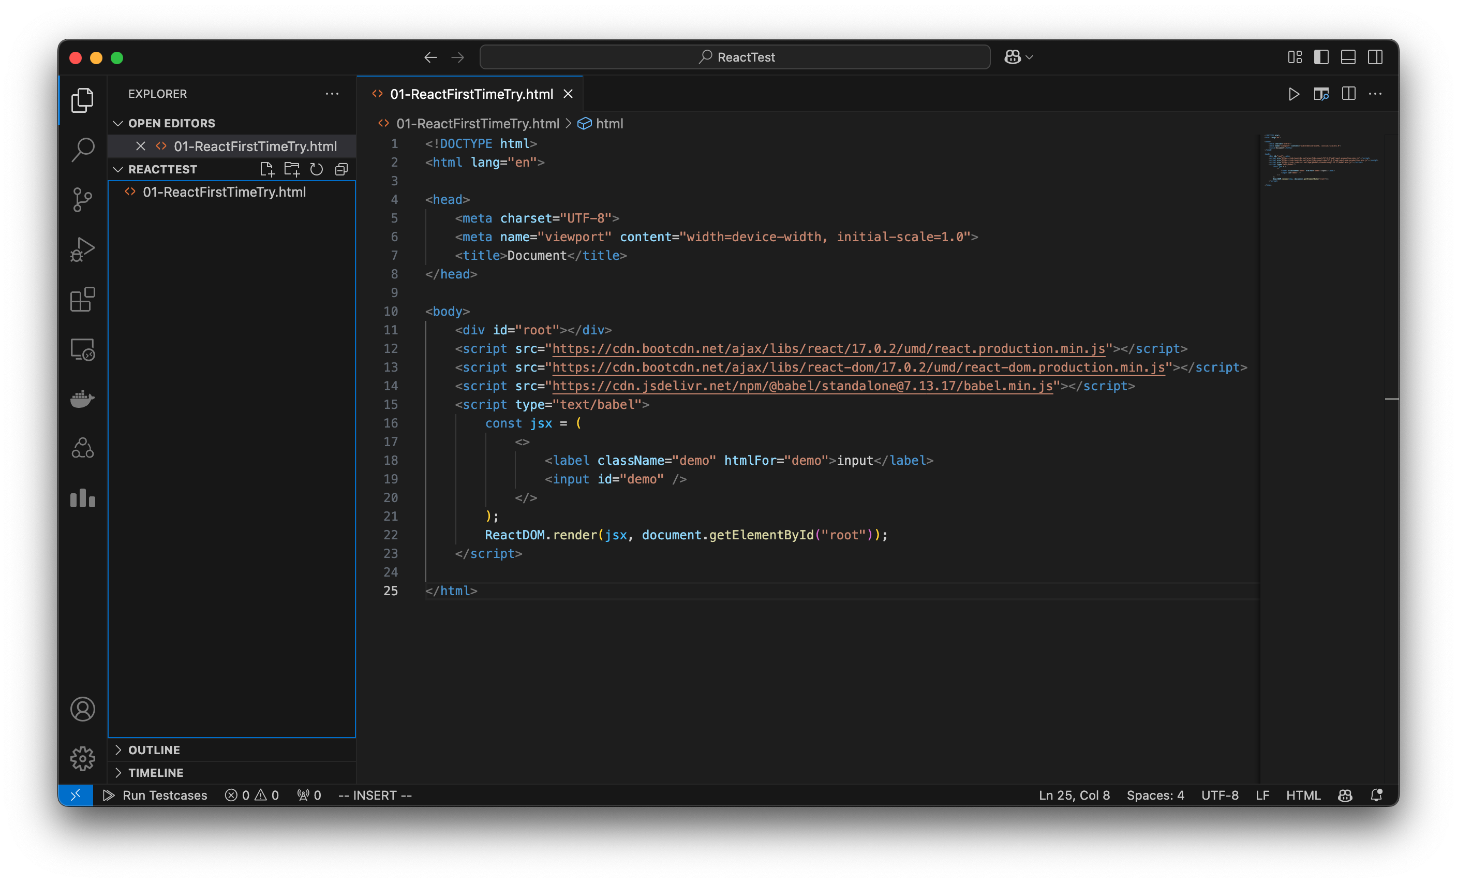Run the current file with the play button

tap(1294, 94)
